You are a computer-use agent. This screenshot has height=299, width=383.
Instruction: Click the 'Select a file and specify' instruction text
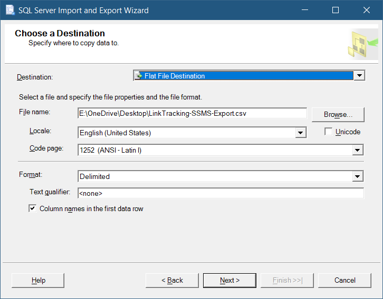click(110, 97)
